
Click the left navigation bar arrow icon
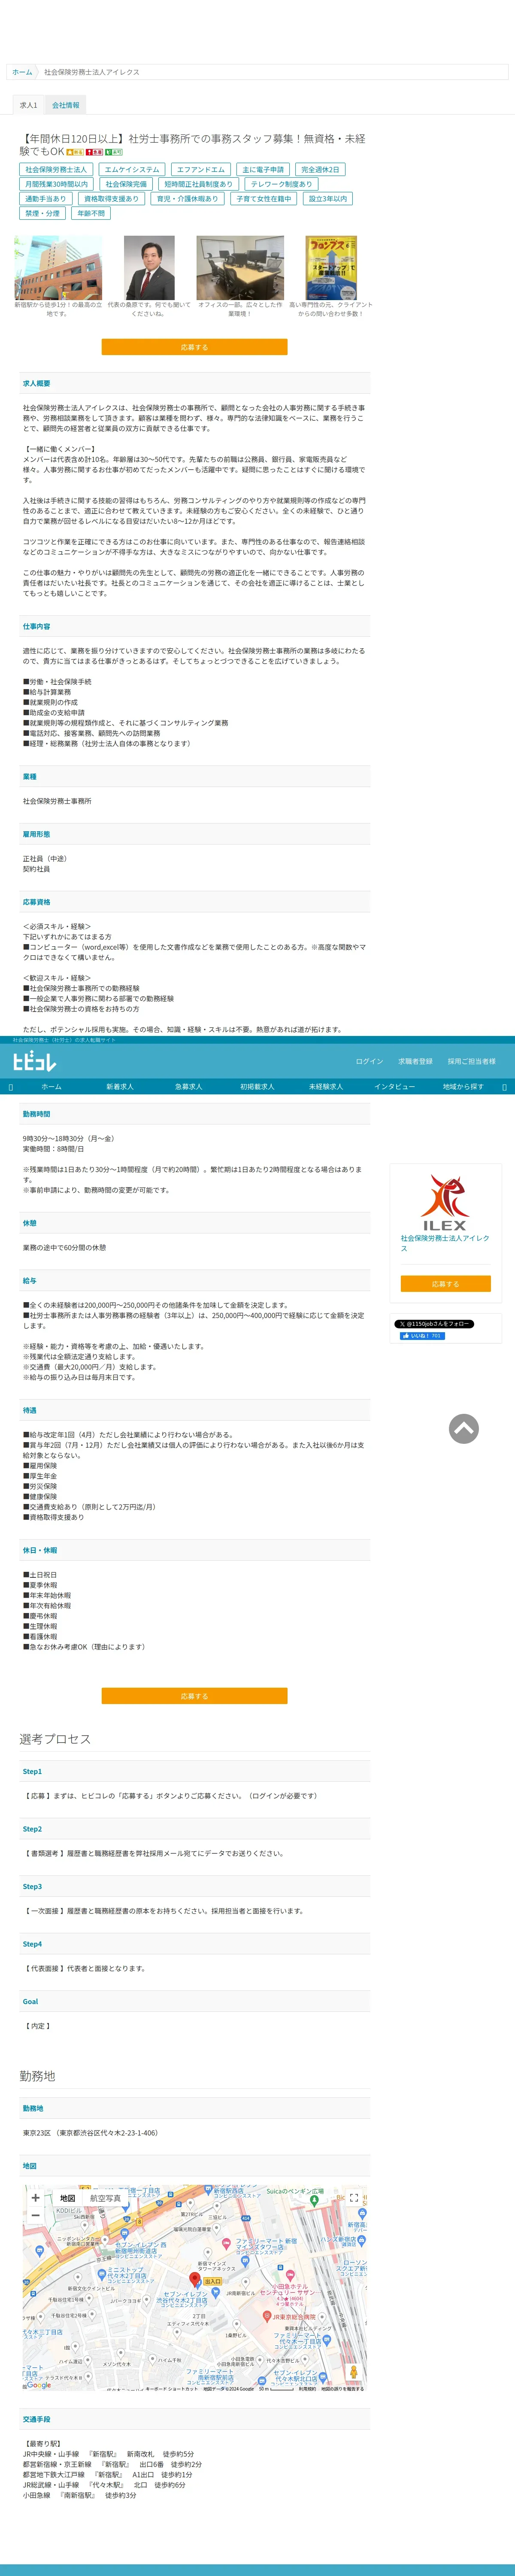pyautogui.click(x=11, y=1087)
